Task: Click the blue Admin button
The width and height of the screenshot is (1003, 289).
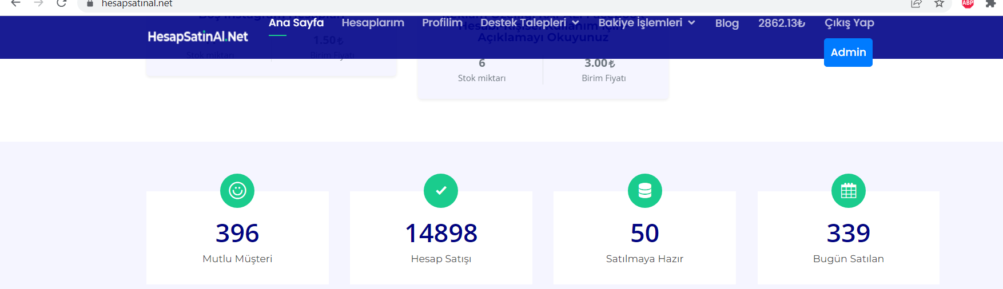Action: coord(848,53)
